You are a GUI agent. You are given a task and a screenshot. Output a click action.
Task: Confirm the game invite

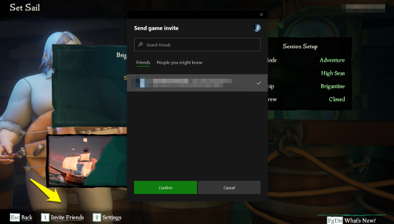pos(165,187)
